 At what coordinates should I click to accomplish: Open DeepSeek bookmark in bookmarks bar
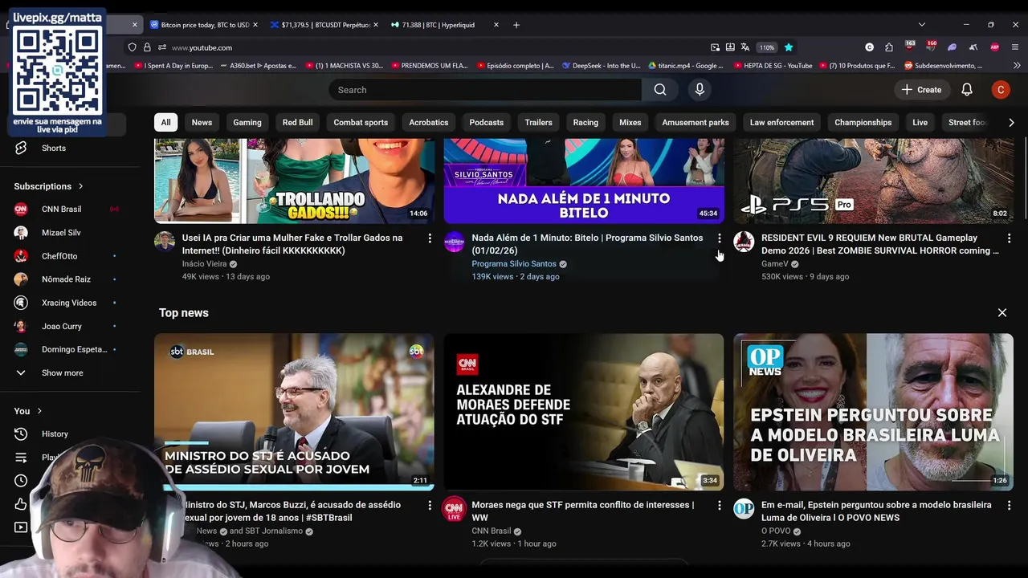point(602,66)
